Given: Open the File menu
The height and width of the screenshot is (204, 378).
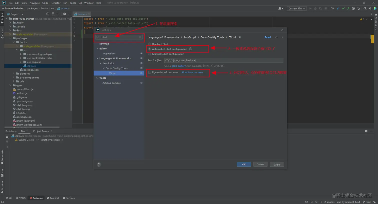Looking at the screenshot, I should point(10,3).
